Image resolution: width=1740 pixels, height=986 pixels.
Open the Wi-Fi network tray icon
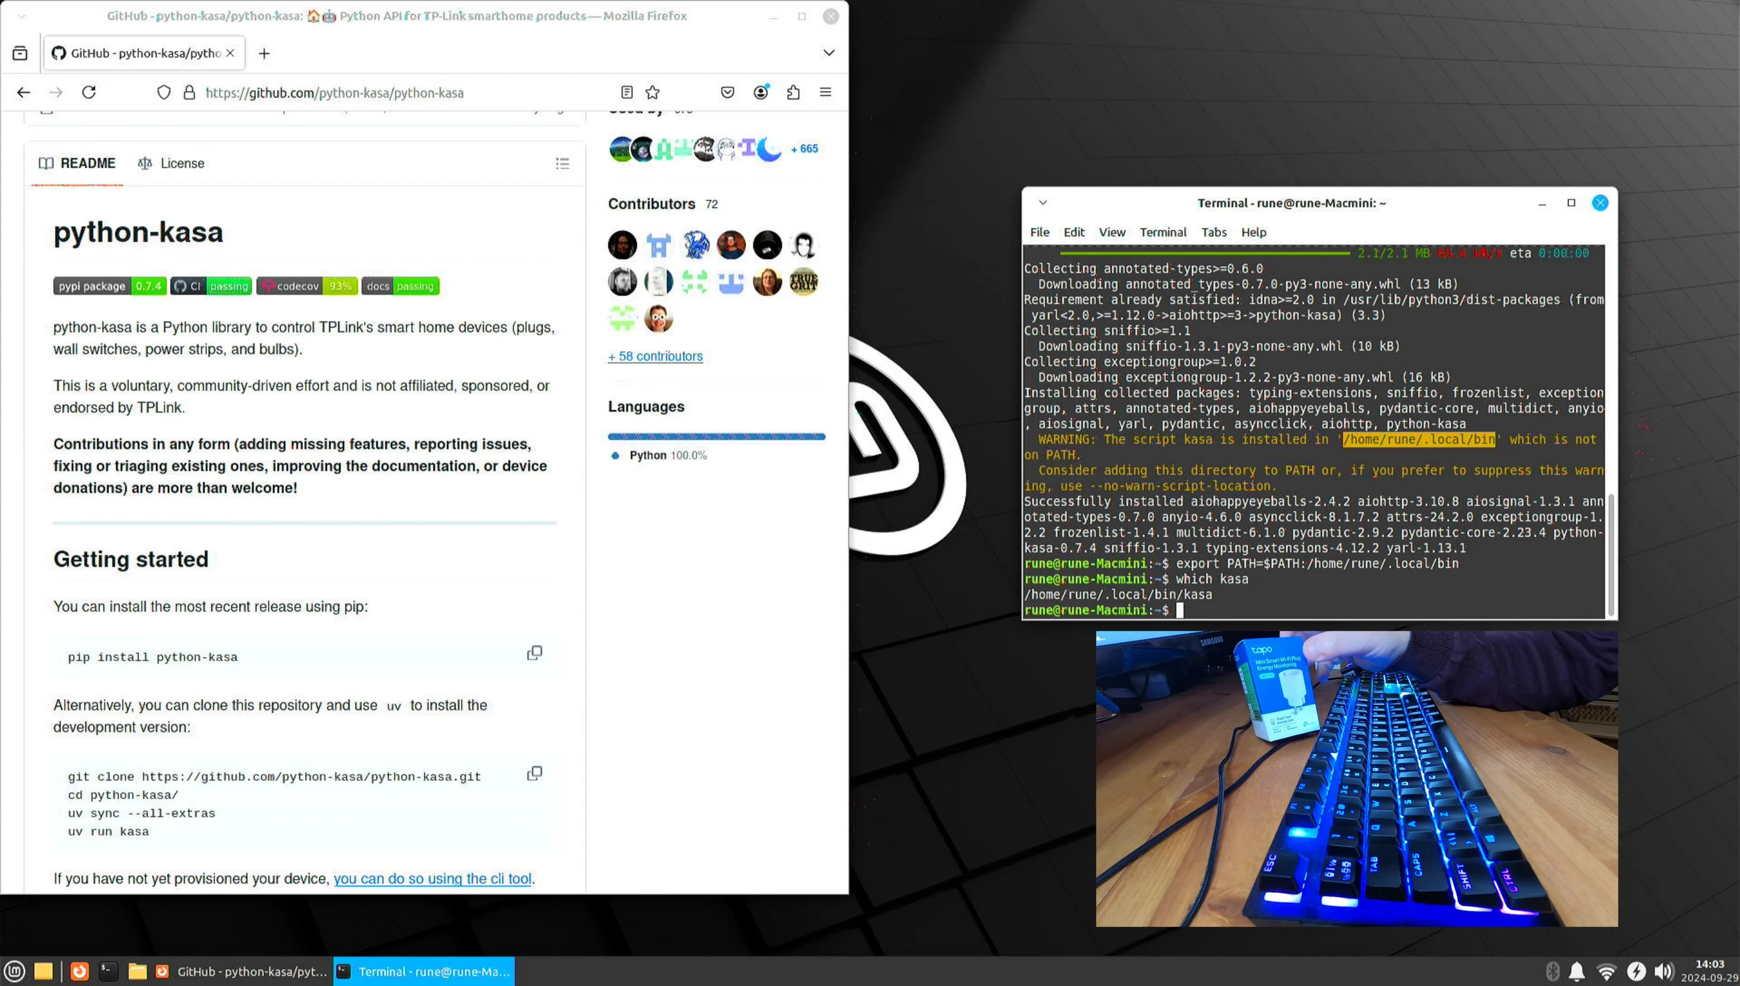click(1606, 971)
